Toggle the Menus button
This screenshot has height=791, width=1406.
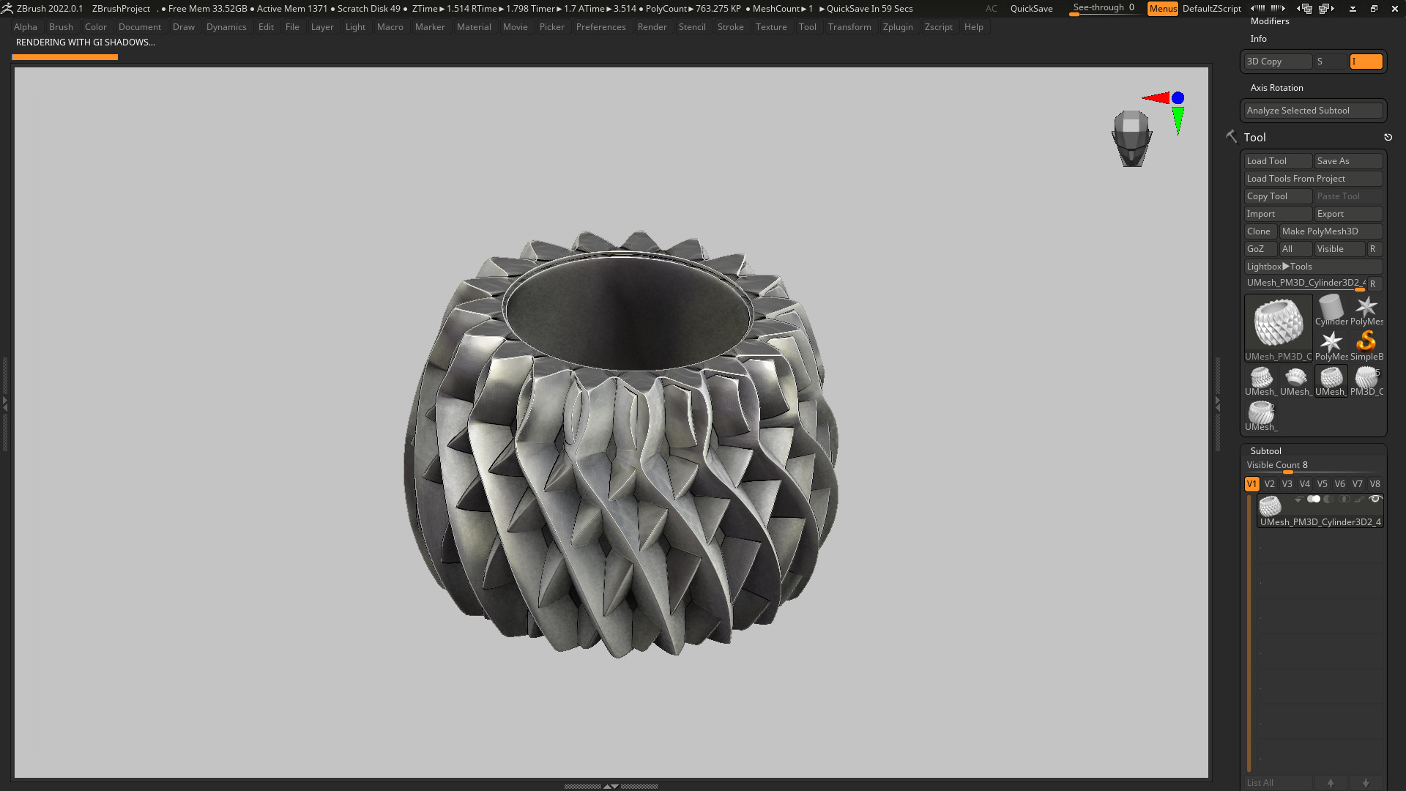(1163, 9)
